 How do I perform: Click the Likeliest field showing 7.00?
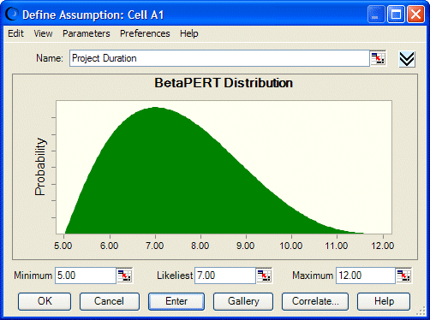[x=225, y=276]
